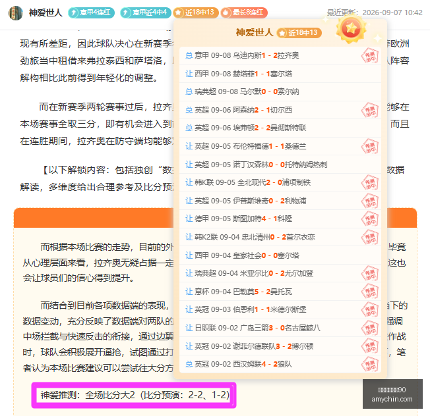Viewport: 430px width, 416px height.
Task: Click the gold star medal icon
Action: pos(352,28)
